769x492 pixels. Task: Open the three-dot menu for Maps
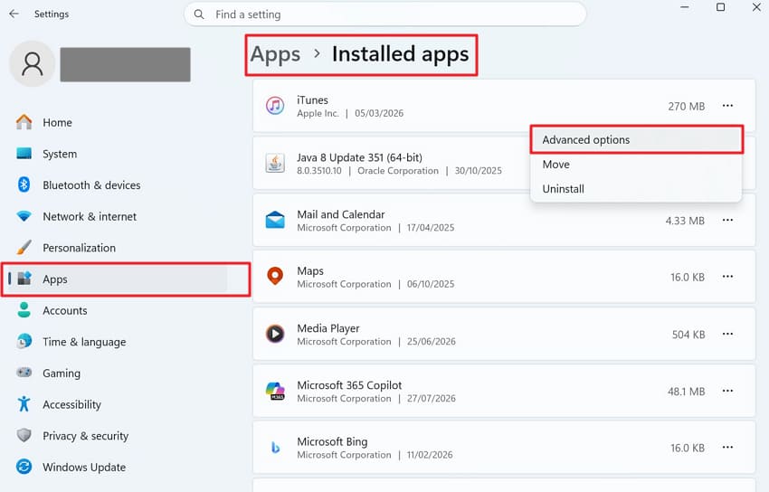click(727, 277)
